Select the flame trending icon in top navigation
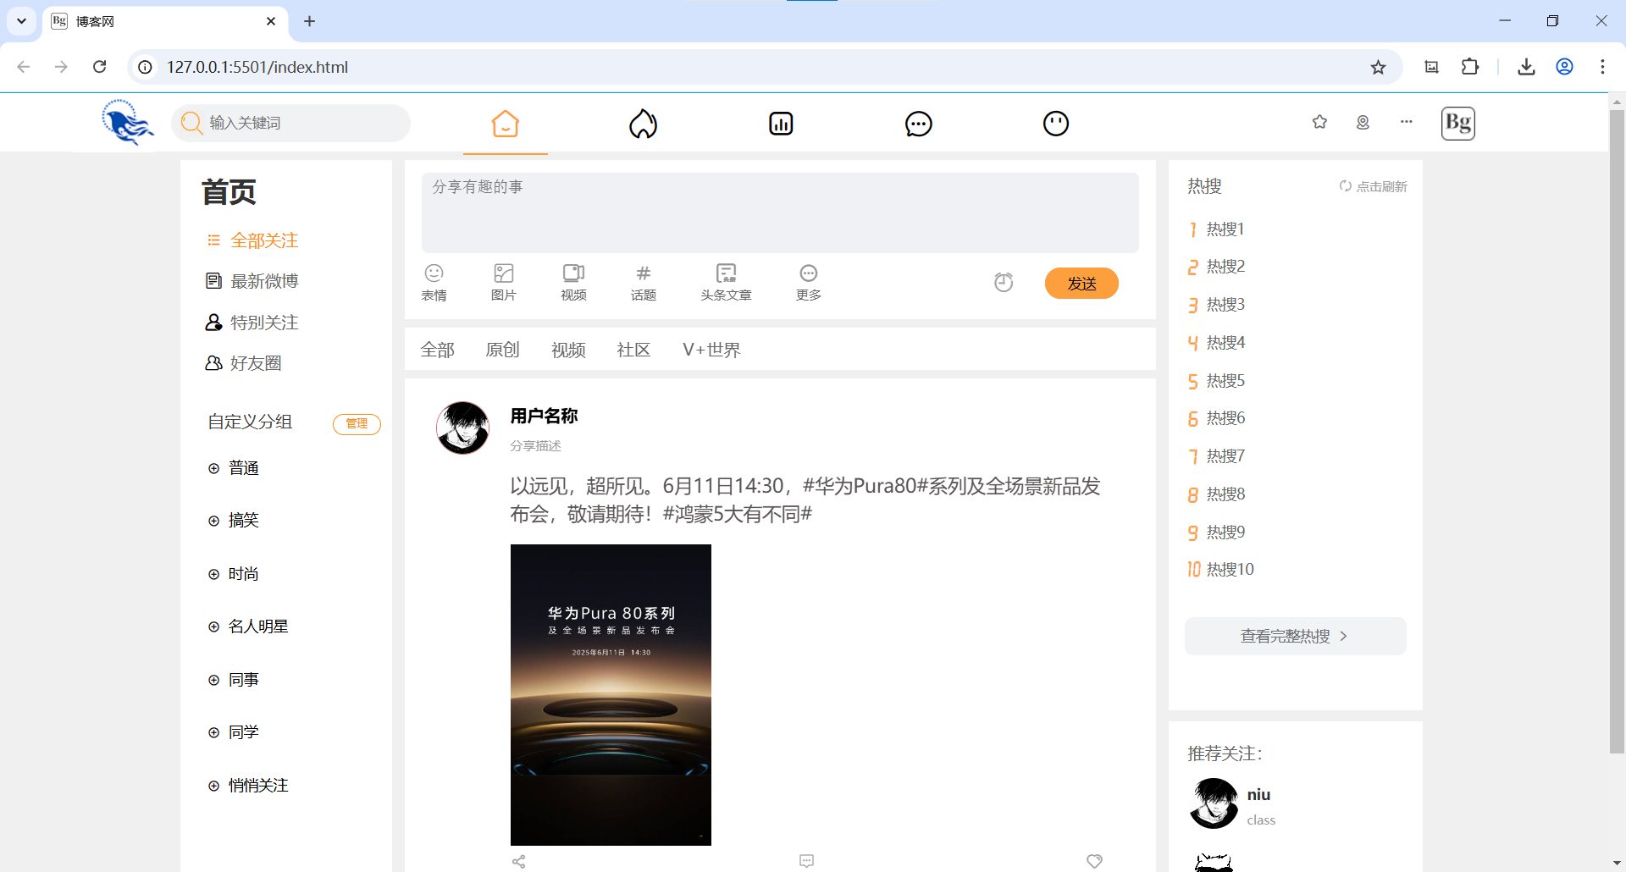 tap(643, 123)
